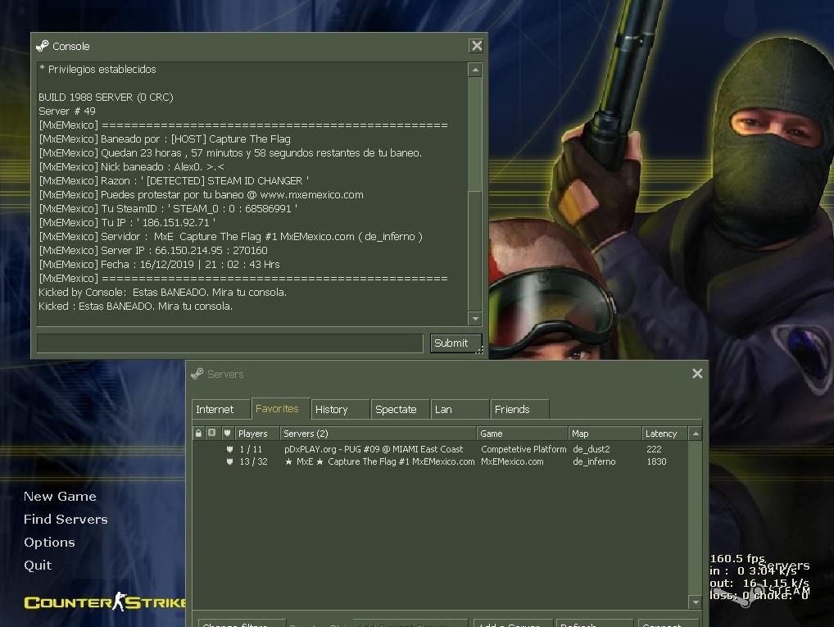Click the Console scrollbar thumb
This screenshot has height=627, width=834.
[x=475, y=250]
